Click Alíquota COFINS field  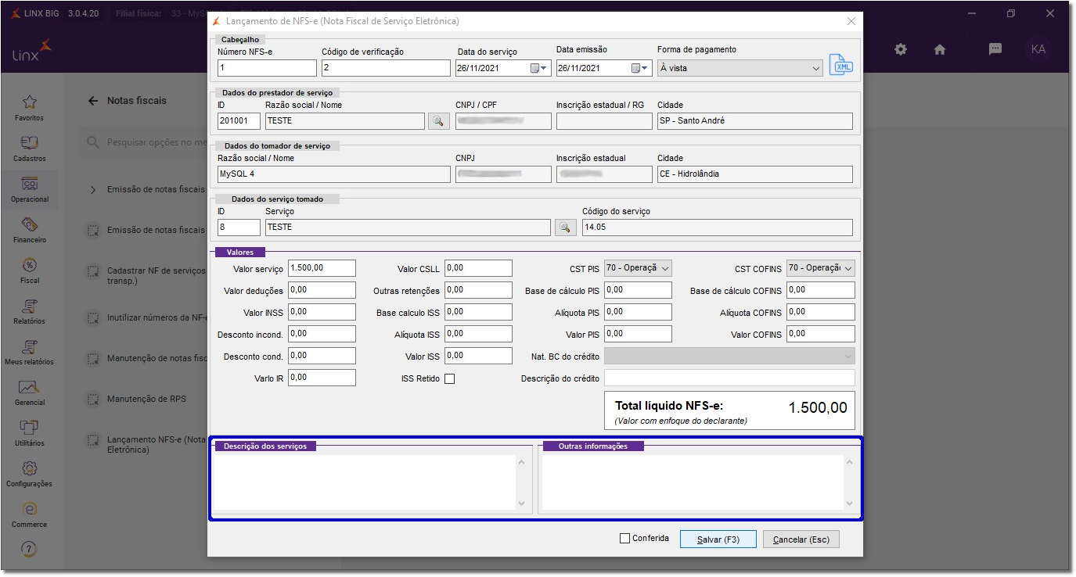click(x=821, y=312)
